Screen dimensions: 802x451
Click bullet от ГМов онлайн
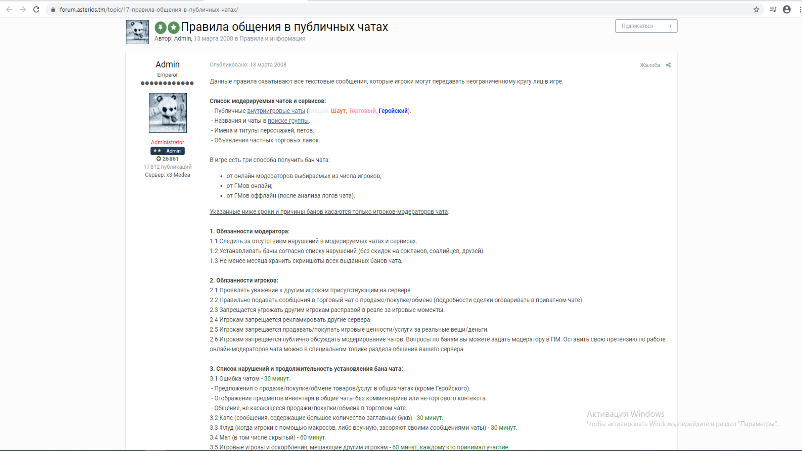(x=249, y=186)
